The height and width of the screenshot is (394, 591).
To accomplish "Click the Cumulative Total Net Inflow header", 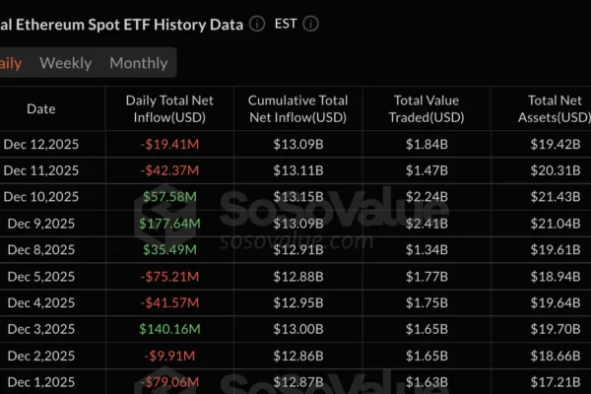I will (297, 109).
